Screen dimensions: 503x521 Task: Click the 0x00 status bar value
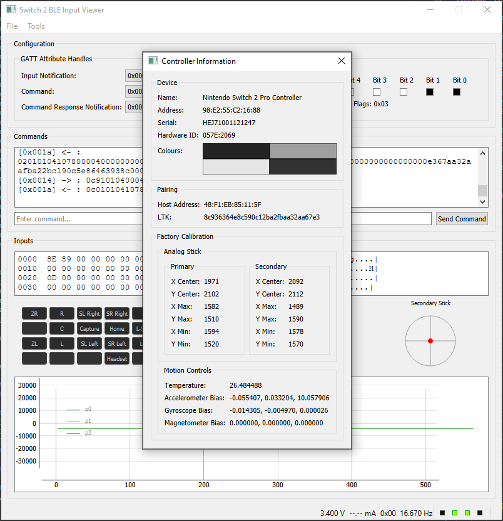[388, 513]
